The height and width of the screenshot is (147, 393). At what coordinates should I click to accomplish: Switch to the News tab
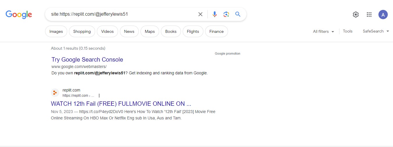(129, 31)
